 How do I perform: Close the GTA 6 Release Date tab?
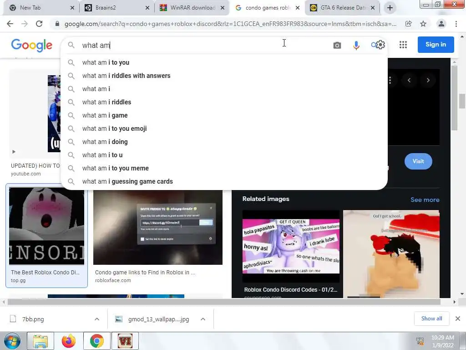373,8
